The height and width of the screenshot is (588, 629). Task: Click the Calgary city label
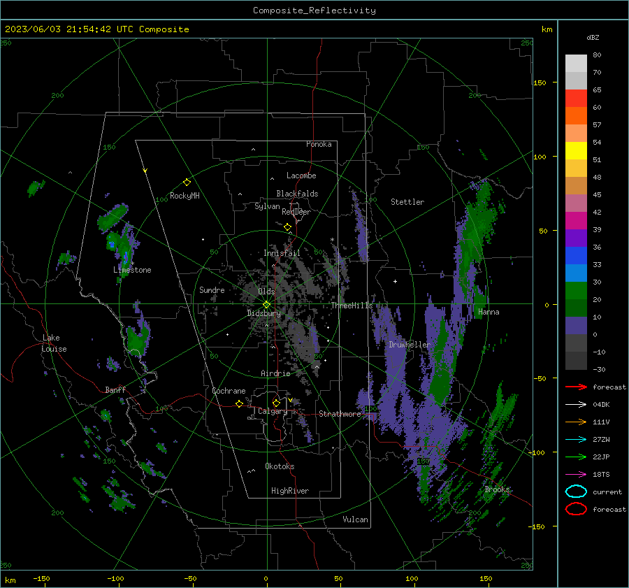click(x=273, y=411)
